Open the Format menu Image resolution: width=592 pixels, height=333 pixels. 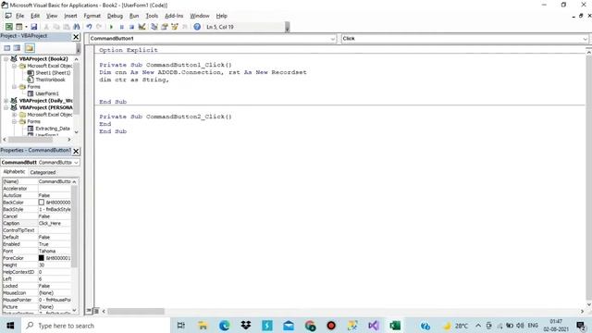click(x=92, y=16)
